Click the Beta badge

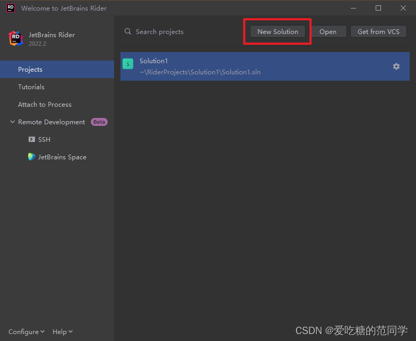[x=99, y=122]
